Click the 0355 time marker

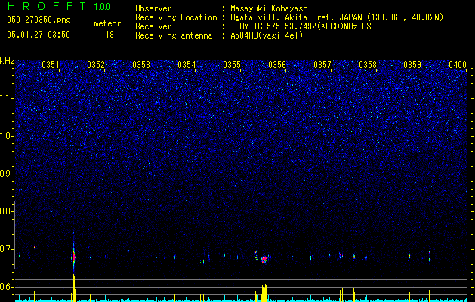point(232,64)
